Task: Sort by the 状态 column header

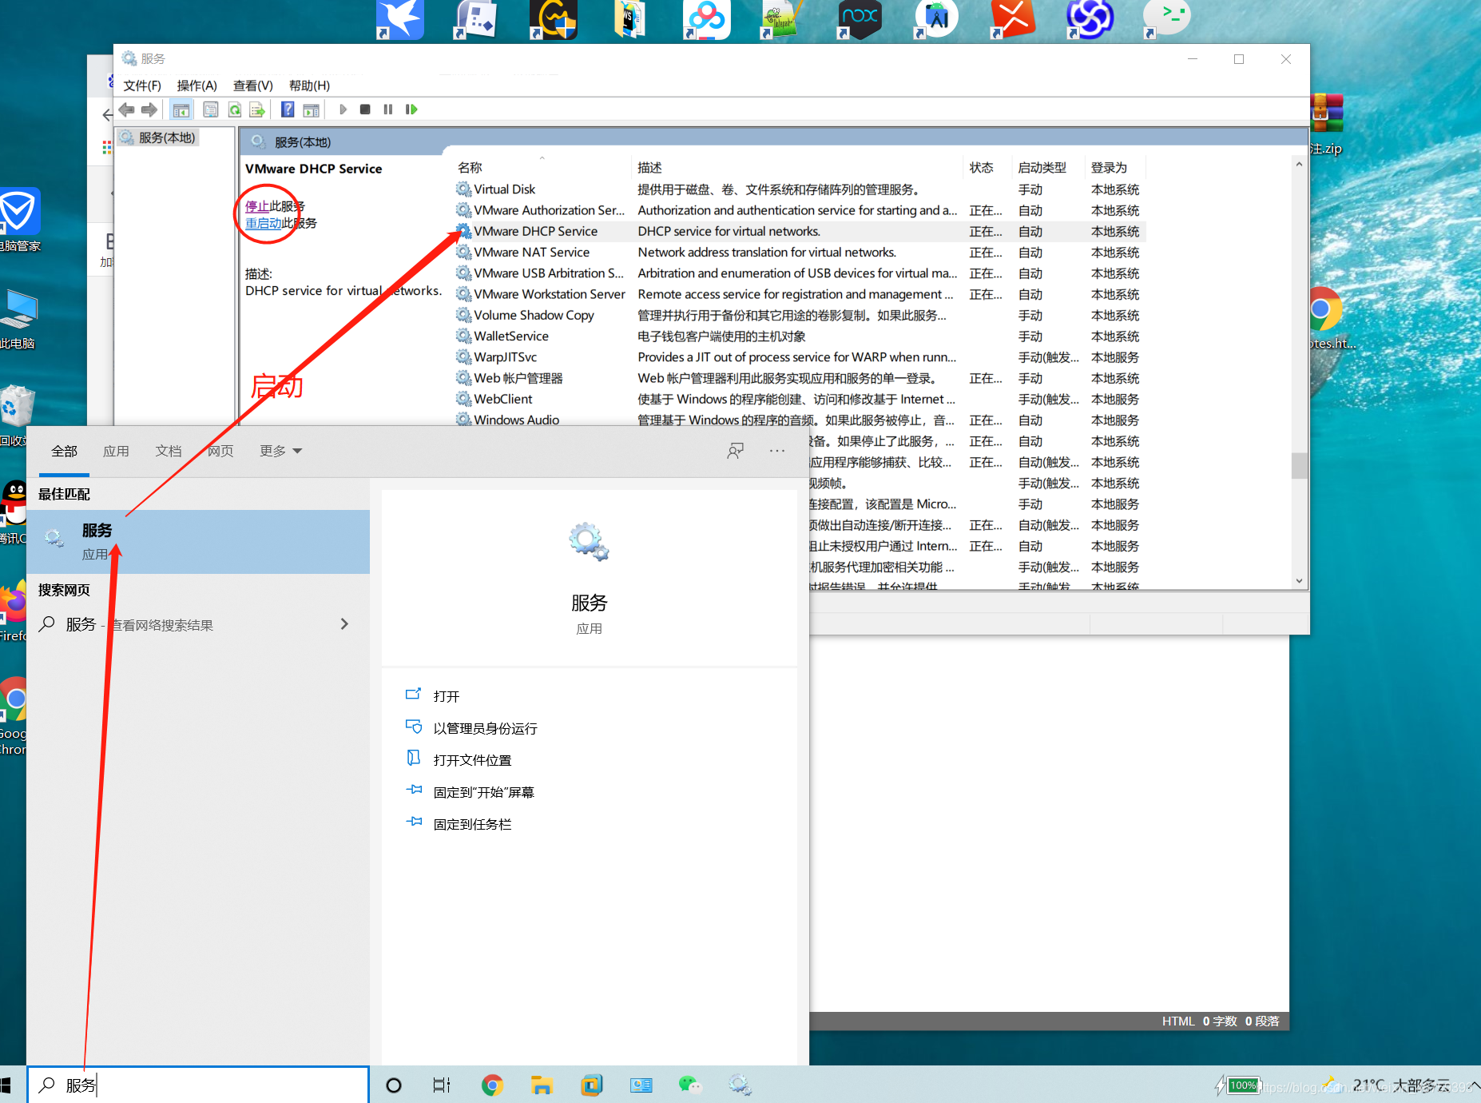Action: coord(987,167)
